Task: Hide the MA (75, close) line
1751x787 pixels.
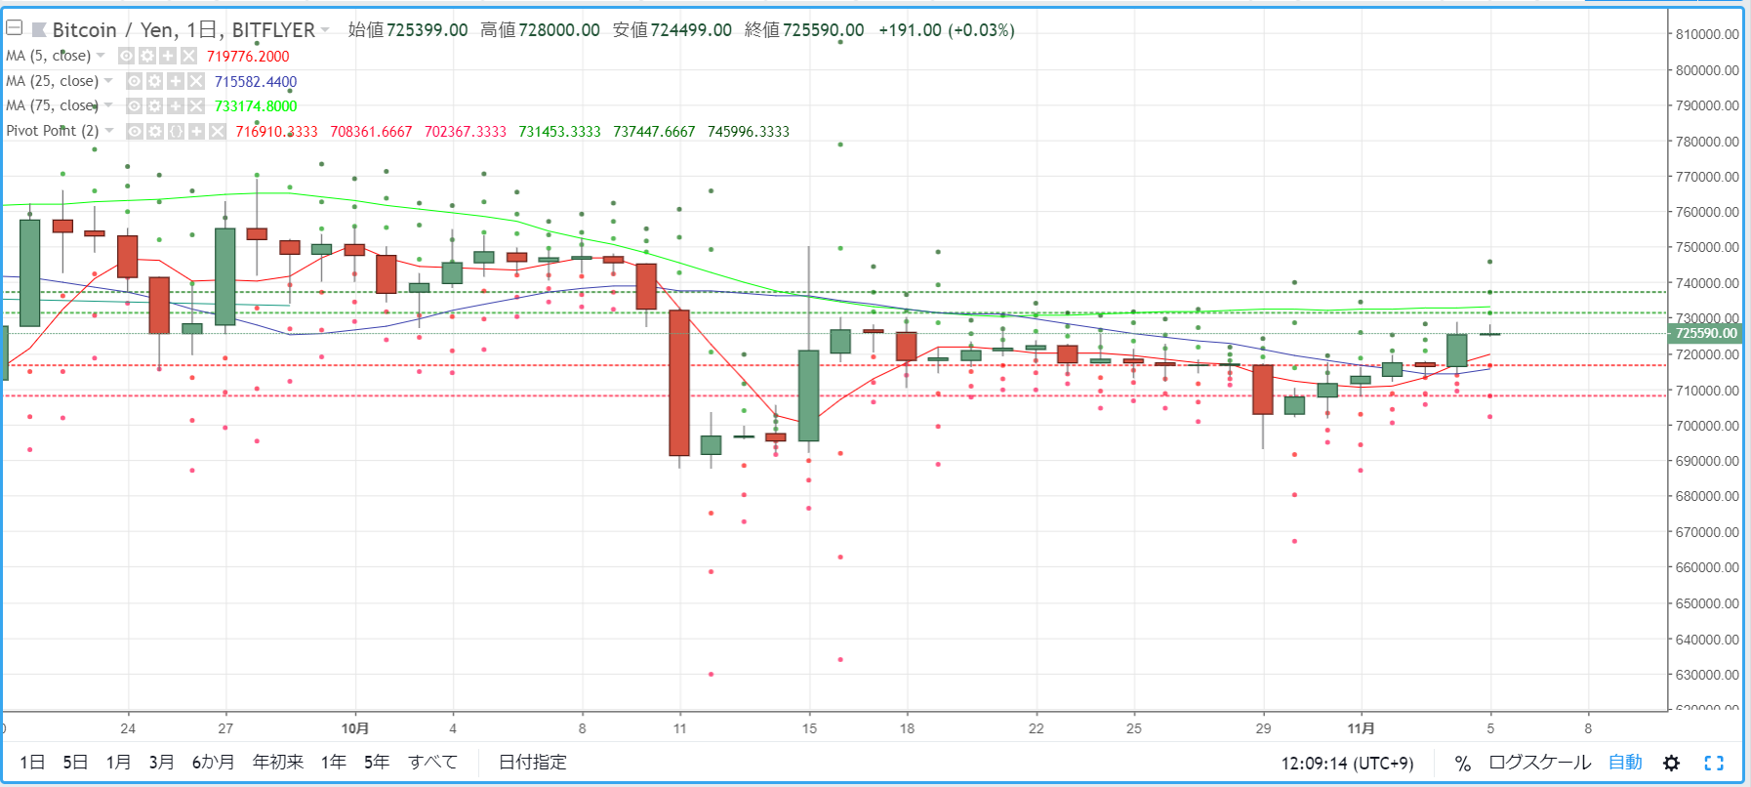Action: click(135, 105)
